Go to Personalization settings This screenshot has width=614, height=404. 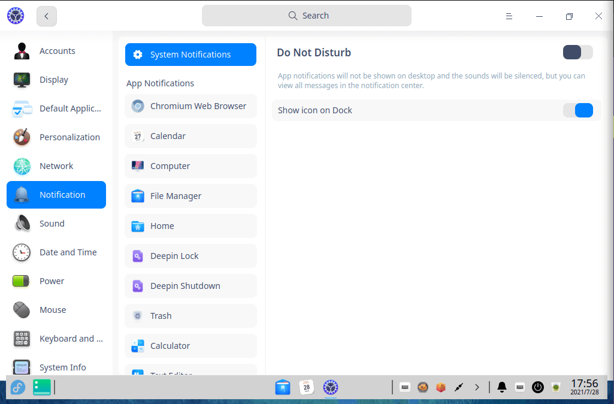coord(56,137)
